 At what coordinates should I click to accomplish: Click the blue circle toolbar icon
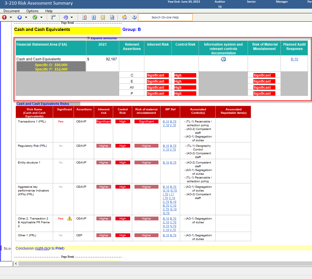[x=20, y=17]
